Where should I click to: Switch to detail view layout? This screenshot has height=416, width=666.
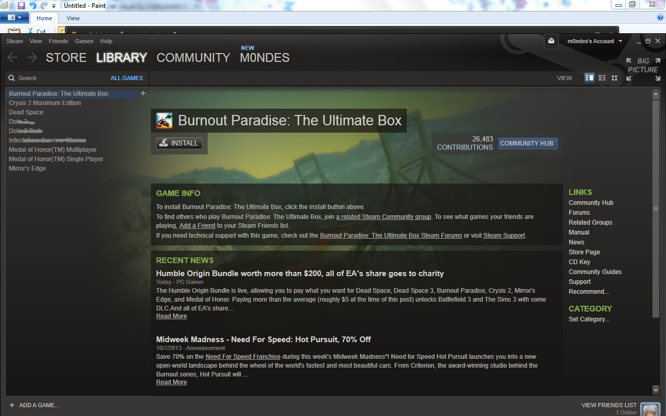[x=590, y=77]
